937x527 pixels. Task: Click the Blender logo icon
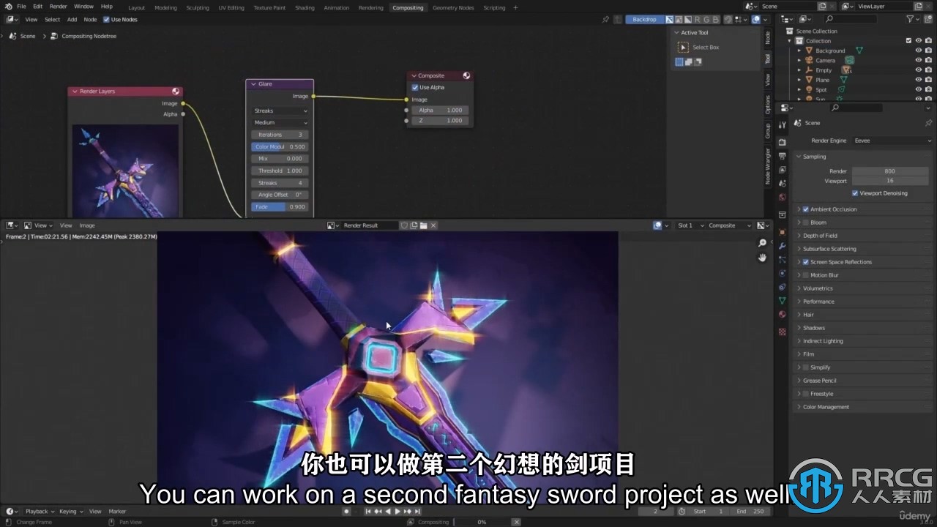(x=8, y=7)
